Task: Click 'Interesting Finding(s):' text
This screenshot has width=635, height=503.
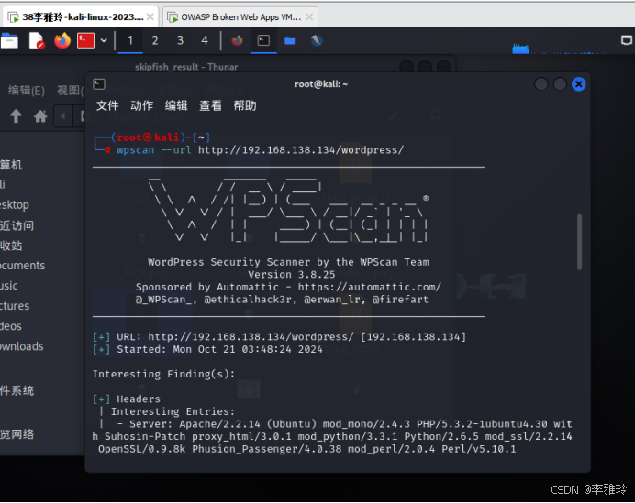Action: (163, 374)
